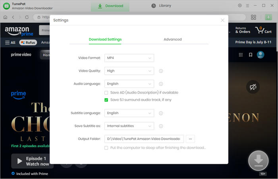278x179 pixels.
Task: Reload page with refresh icon
Action: [x=27, y=17]
